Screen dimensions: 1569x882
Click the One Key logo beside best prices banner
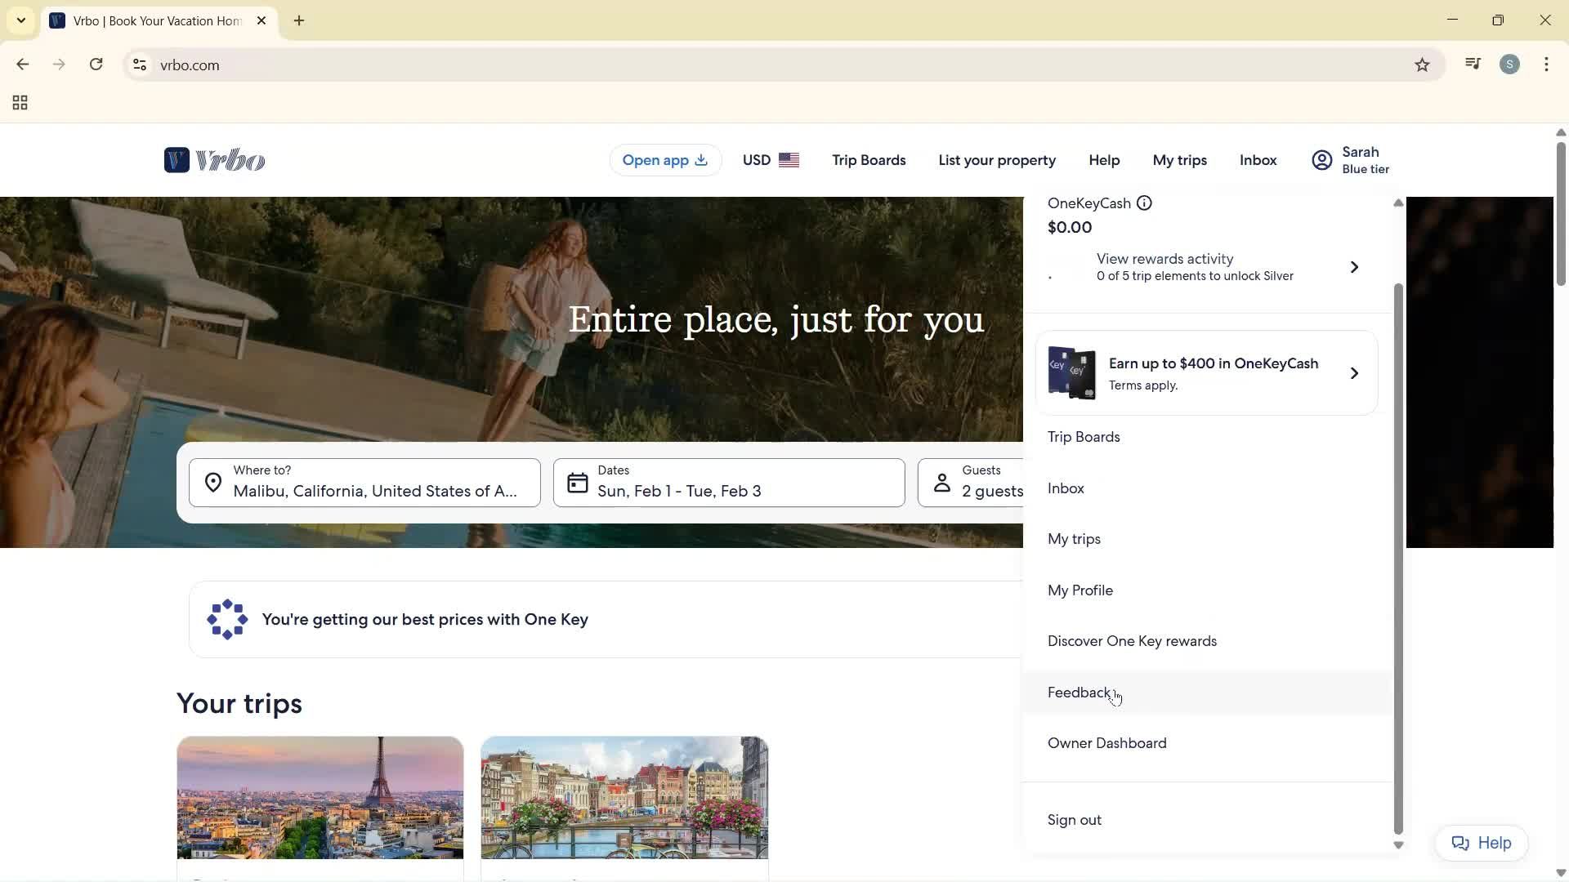tap(226, 619)
